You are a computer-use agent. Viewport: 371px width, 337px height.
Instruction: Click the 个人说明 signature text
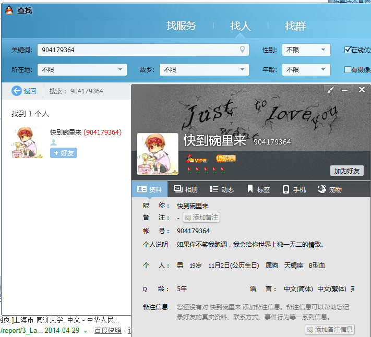point(250,245)
